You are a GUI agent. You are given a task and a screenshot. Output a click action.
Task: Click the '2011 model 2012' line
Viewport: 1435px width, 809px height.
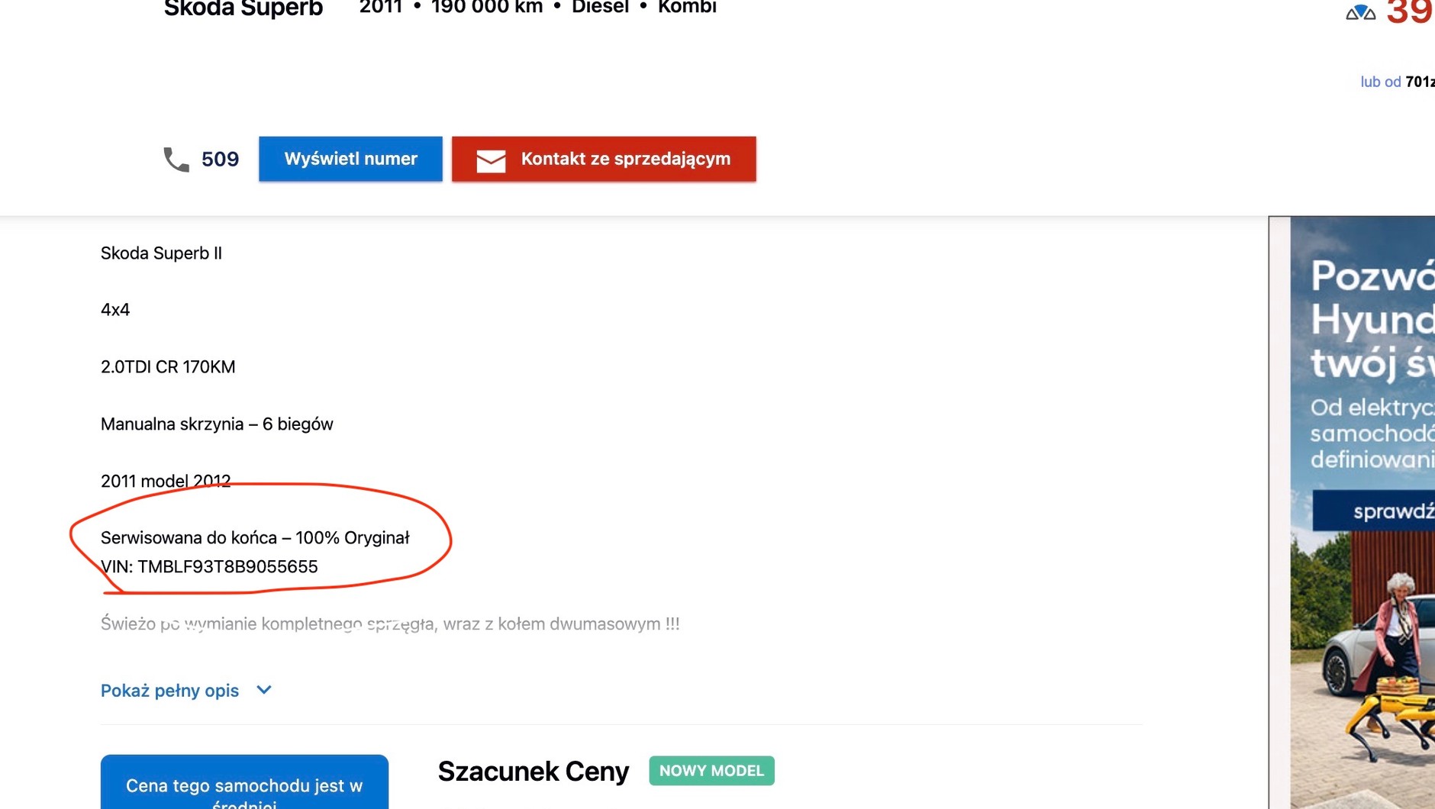(x=166, y=481)
